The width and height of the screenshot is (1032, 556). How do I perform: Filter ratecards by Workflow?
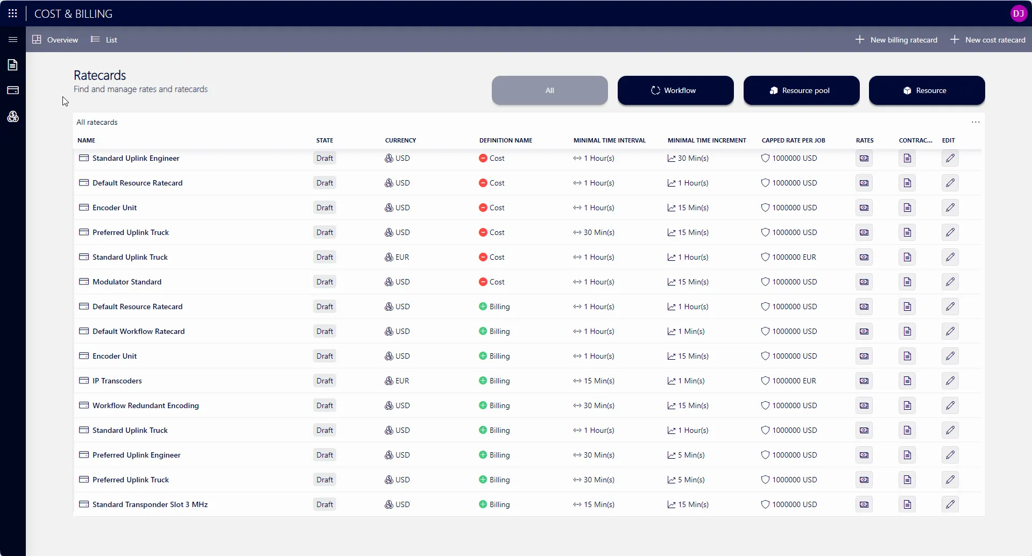[x=675, y=90]
